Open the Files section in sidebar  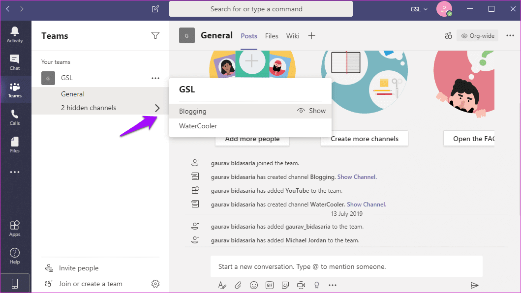(x=15, y=145)
